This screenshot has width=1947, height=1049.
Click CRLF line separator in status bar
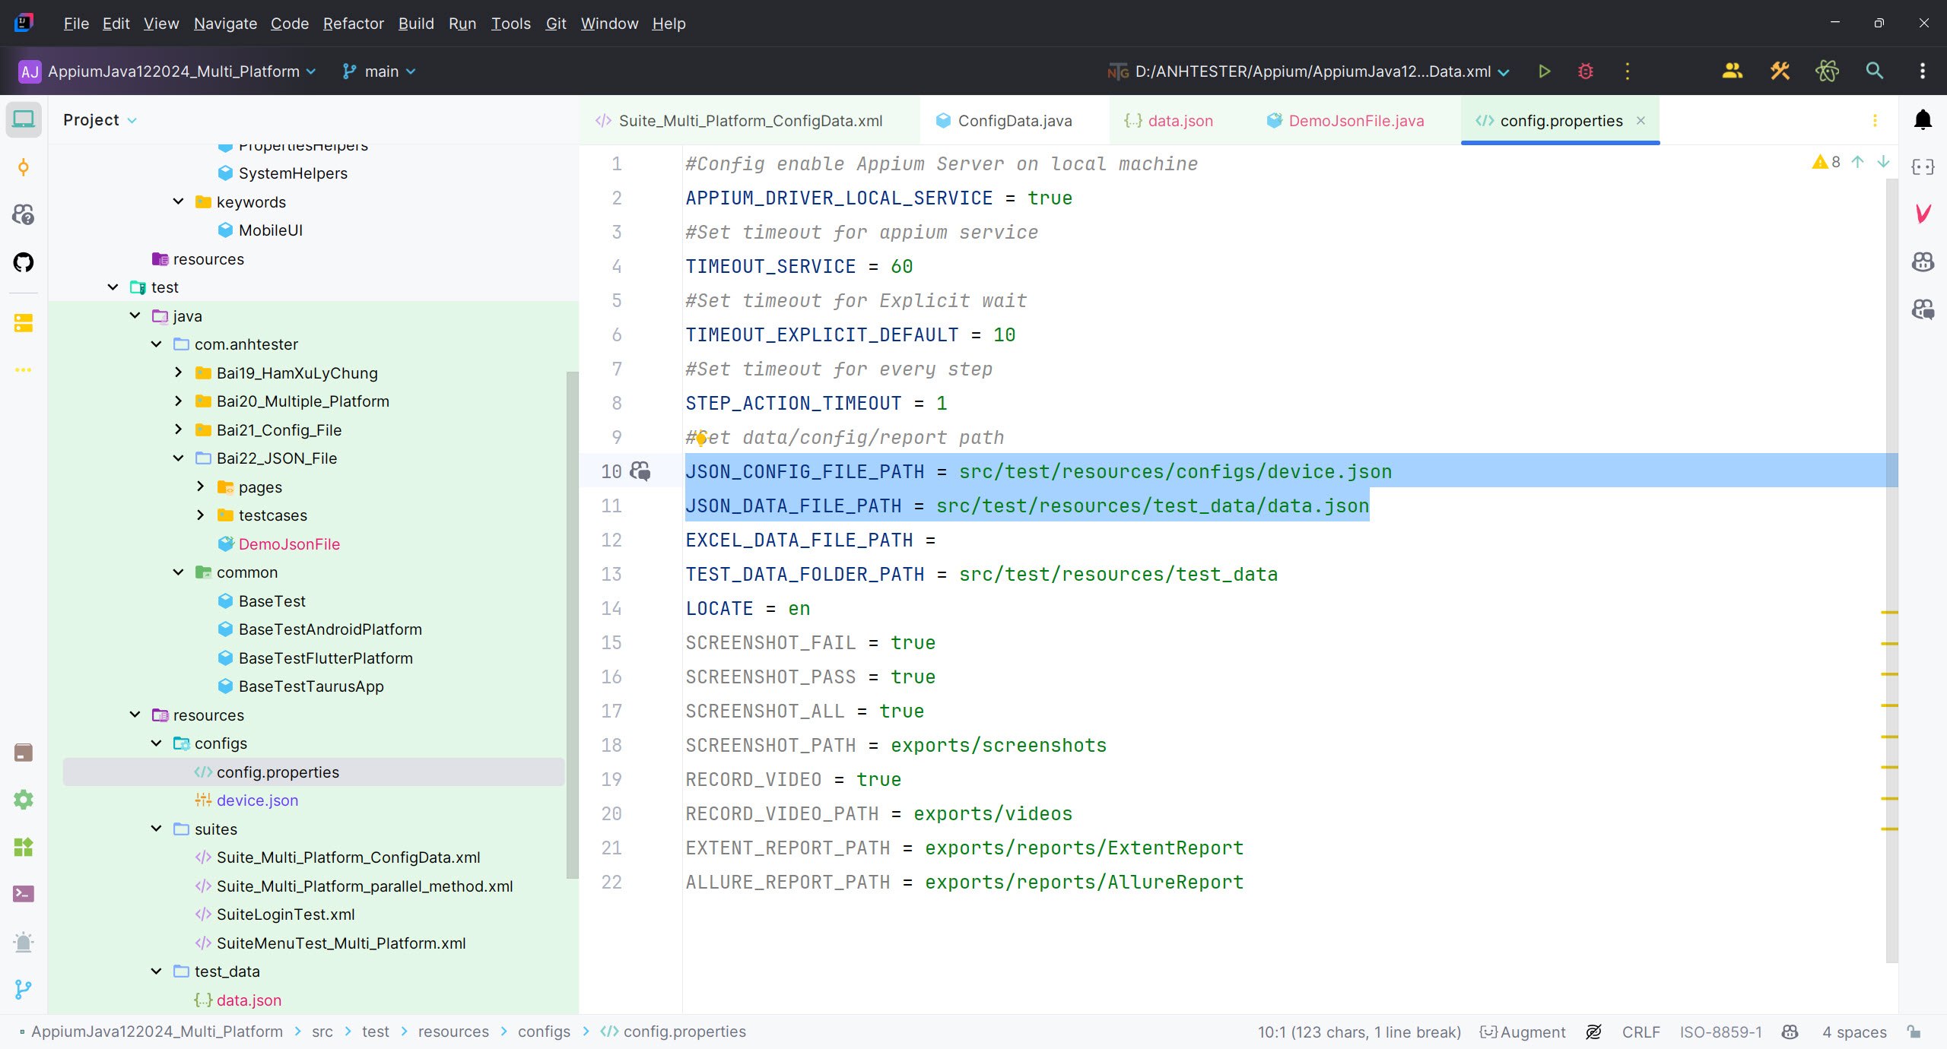(1641, 1032)
